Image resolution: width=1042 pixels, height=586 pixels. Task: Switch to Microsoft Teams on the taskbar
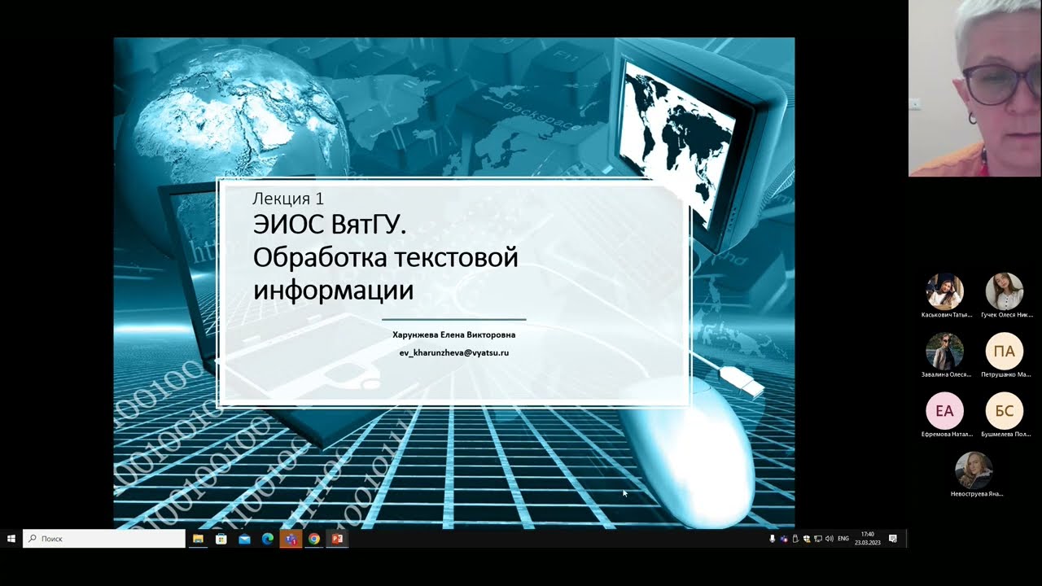291,539
